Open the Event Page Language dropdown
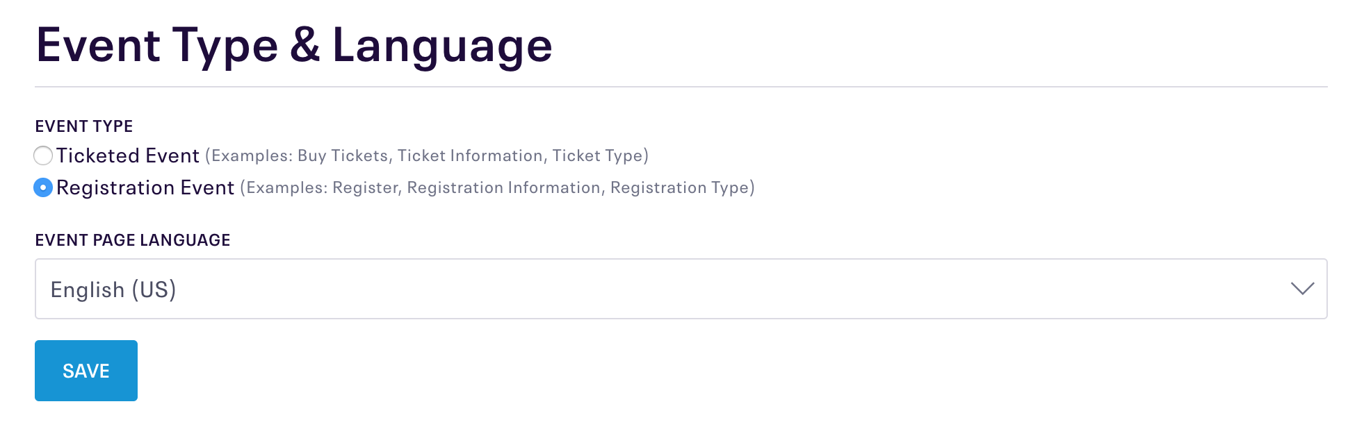The width and height of the screenshot is (1364, 429). 681,289
